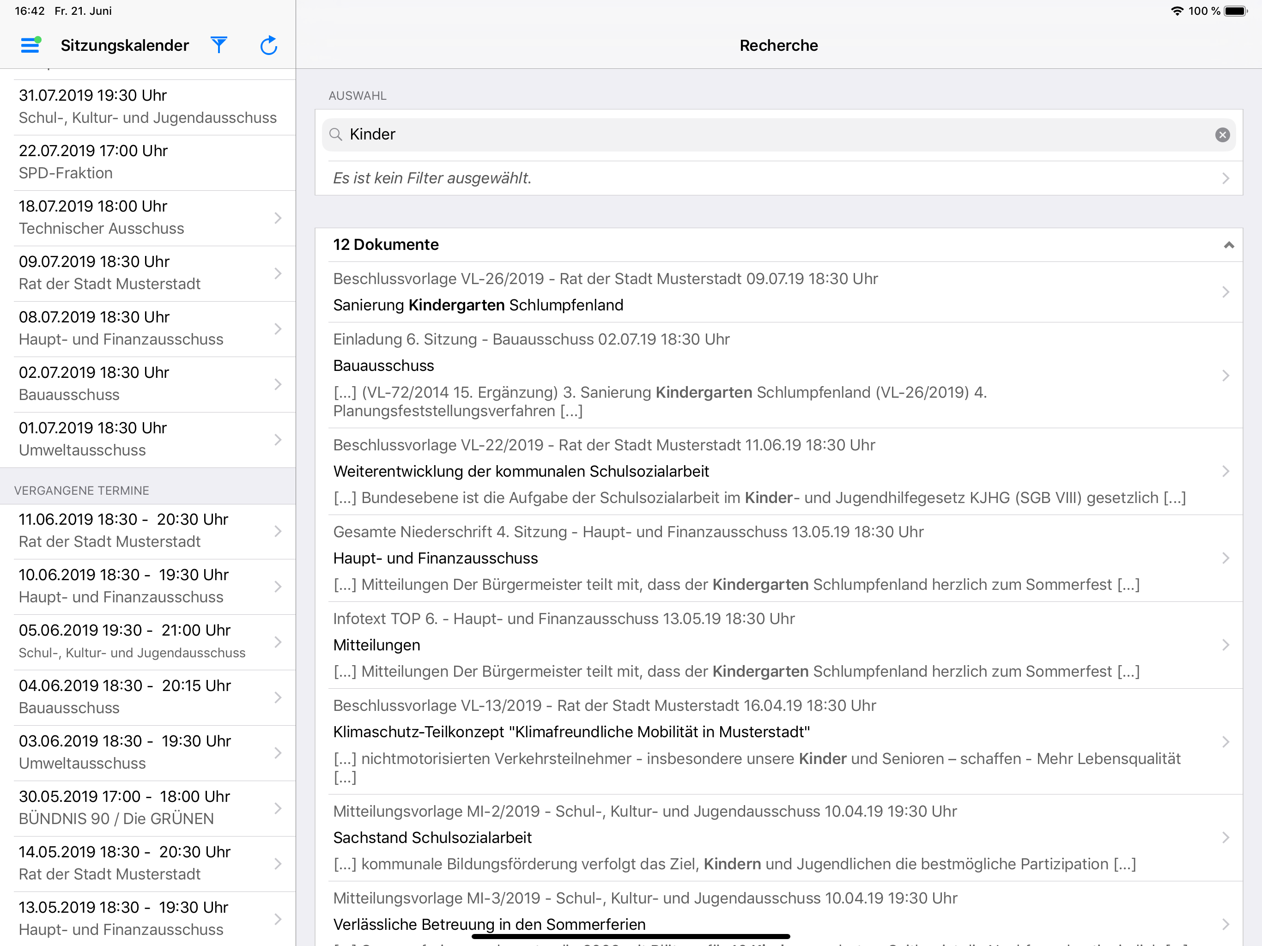Open chevron of Weiterentwicklung der kommunalen Schulsozialarbeit
Screen dimensions: 1262x946
[1226, 471]
